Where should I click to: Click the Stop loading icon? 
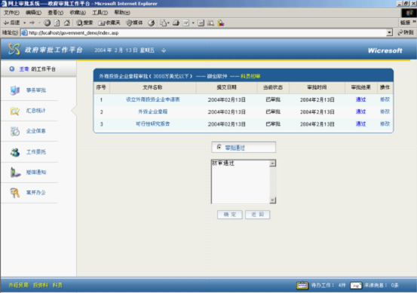48,23
